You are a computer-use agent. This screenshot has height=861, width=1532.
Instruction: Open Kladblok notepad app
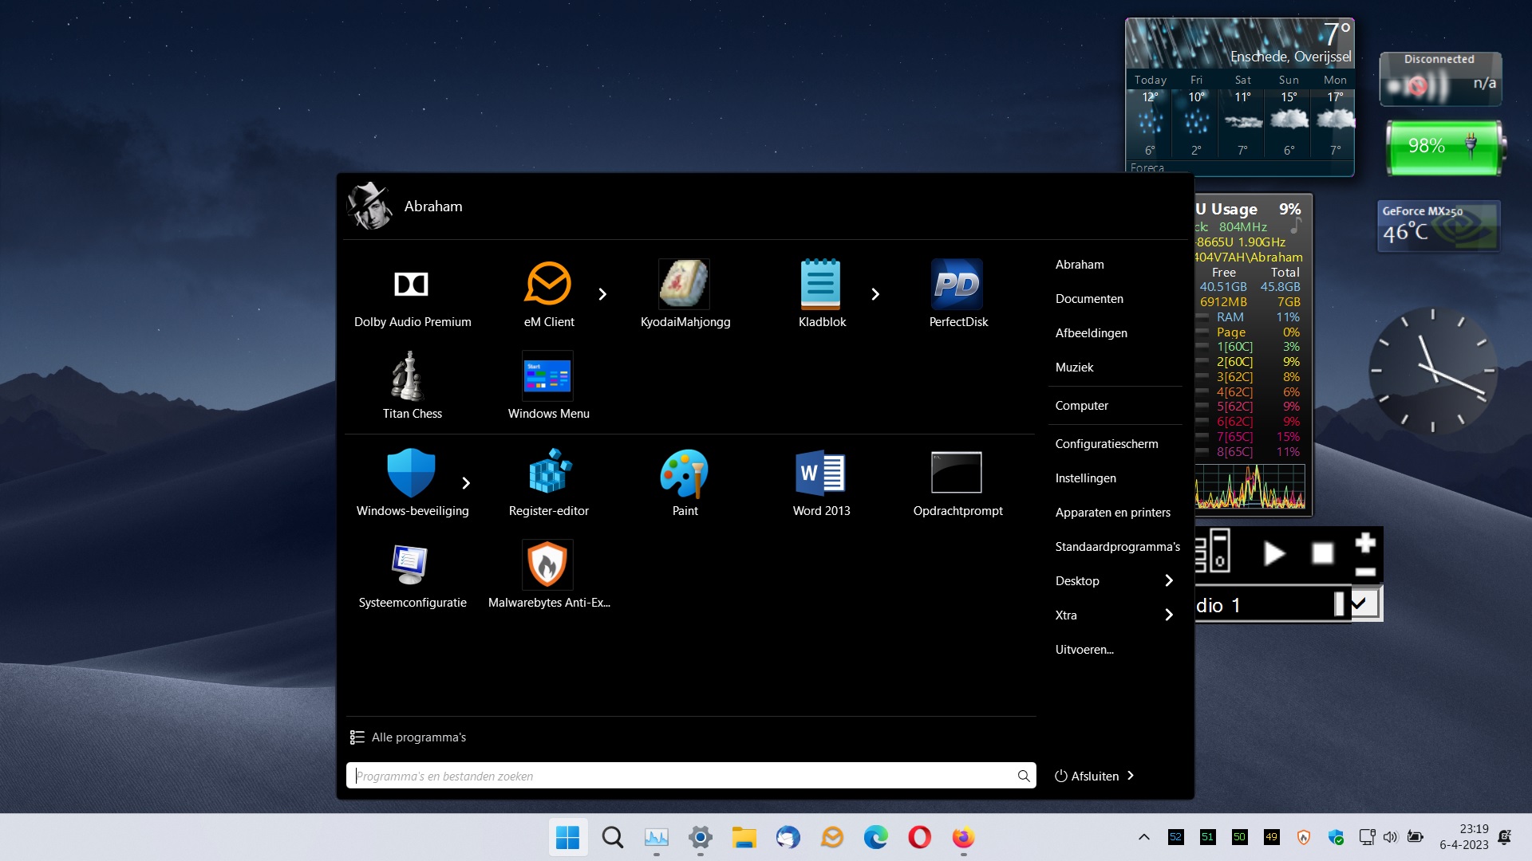822,294
